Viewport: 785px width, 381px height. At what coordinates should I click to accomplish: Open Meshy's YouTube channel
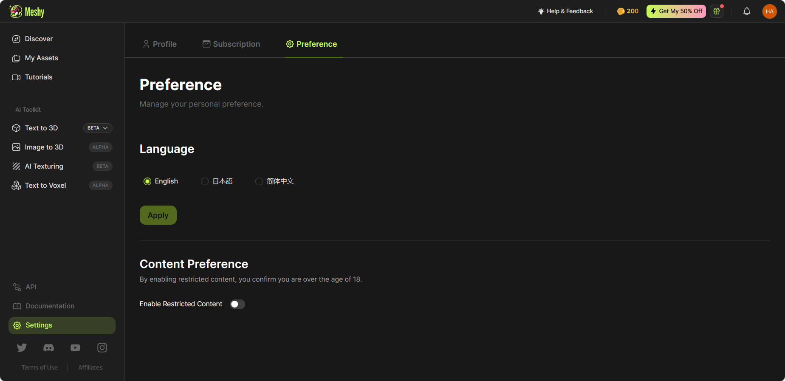(76, 348)
